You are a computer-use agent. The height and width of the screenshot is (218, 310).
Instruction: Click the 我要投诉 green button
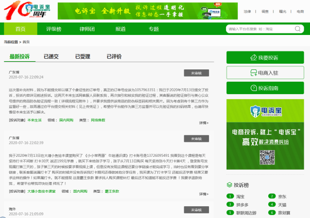(x=265, y=58)
